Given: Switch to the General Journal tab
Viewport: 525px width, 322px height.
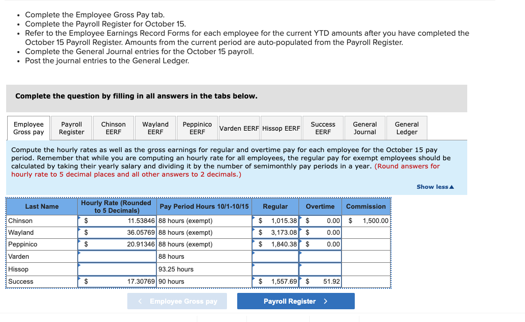Looking at the screenshot, I should pyautogui.click(x=364, y=128).
